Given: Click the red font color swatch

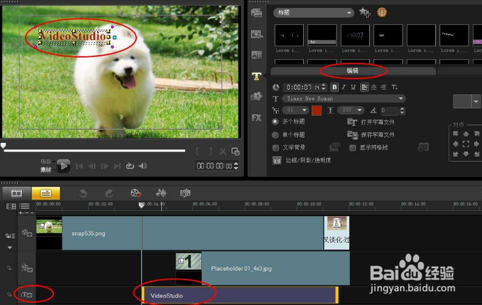Looking at the screenshot, I should point(316,110).
